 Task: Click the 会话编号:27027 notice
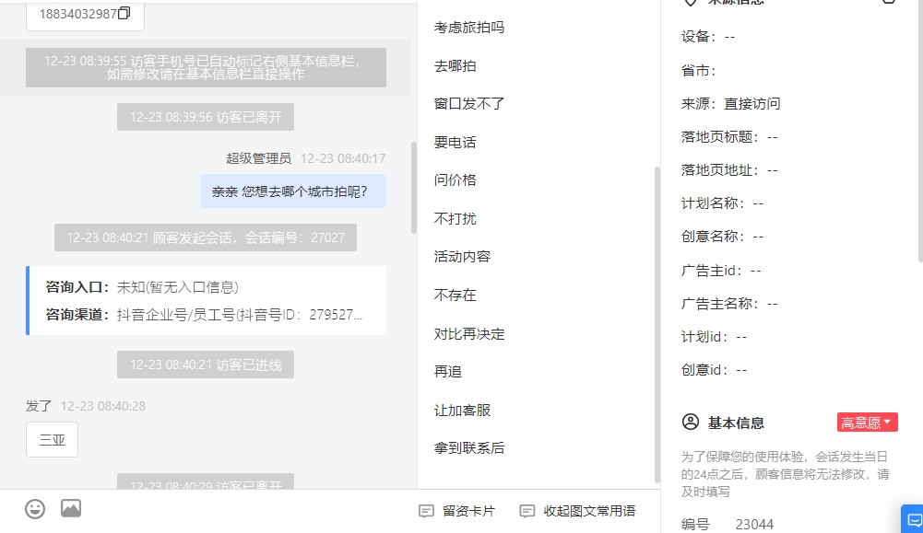206,238
